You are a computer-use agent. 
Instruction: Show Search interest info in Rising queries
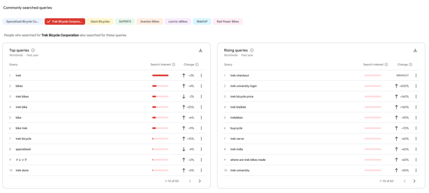pos(386,64)
